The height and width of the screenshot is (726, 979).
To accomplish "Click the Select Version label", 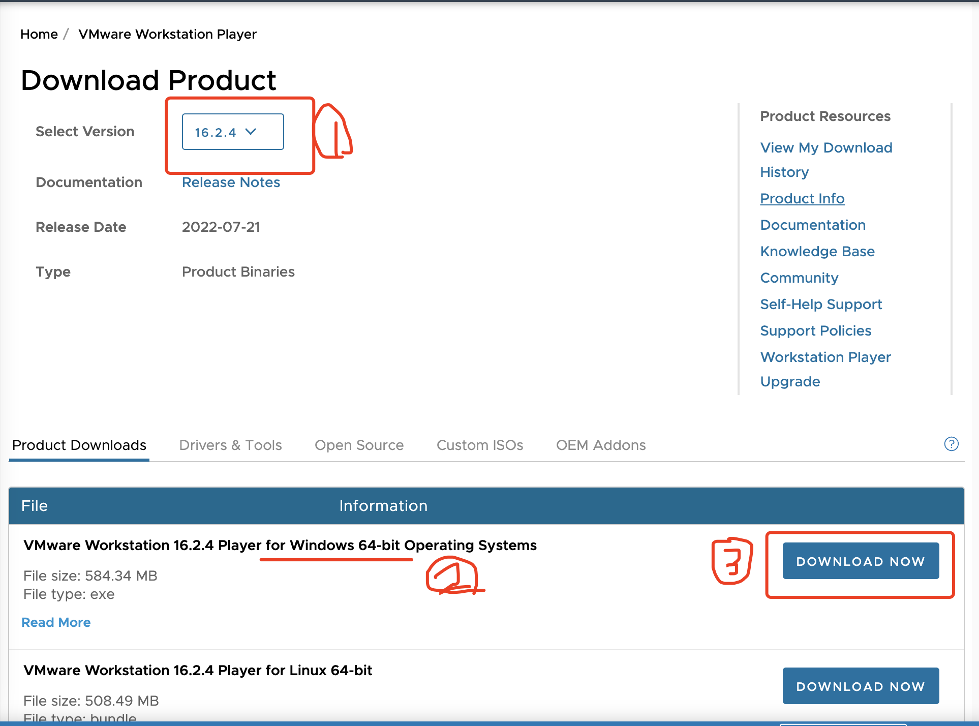I will click(x=85, y=131).
